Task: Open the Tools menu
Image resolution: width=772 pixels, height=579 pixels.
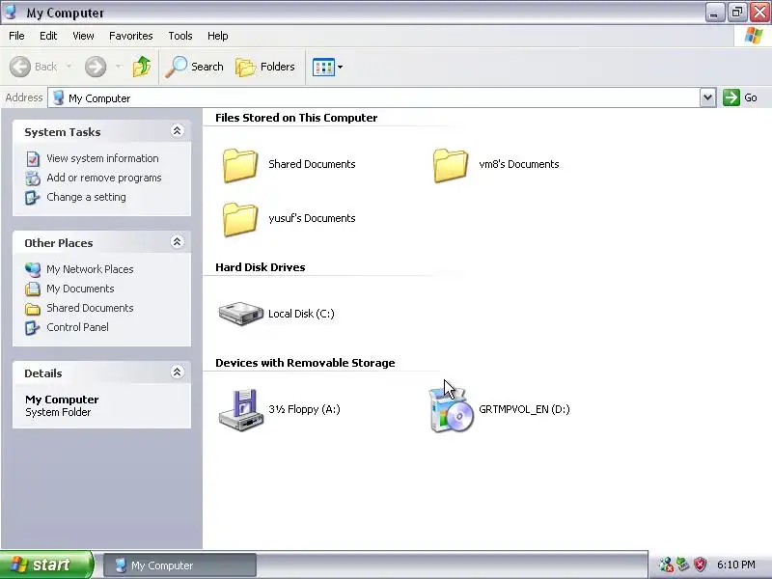Action: [180, 36]
